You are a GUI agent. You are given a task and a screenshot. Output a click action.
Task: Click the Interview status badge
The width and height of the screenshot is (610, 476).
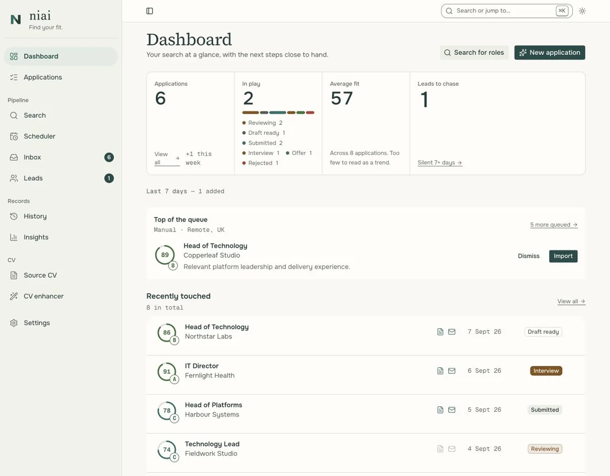pyautogui.click(x=546, y=371)
